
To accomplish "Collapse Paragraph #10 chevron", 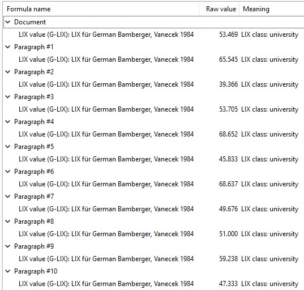I will click(x=8, y=271).
